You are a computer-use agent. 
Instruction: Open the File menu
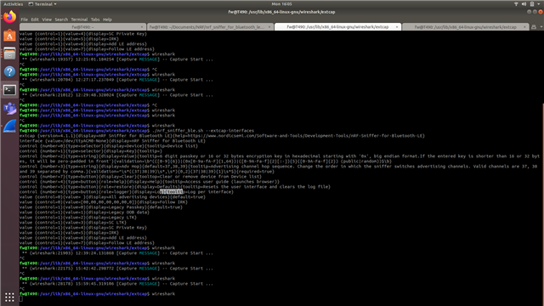coord(24,20)
